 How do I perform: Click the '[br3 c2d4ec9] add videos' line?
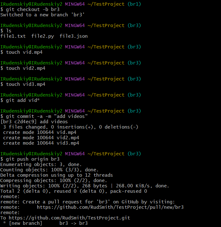click(34, 122)
